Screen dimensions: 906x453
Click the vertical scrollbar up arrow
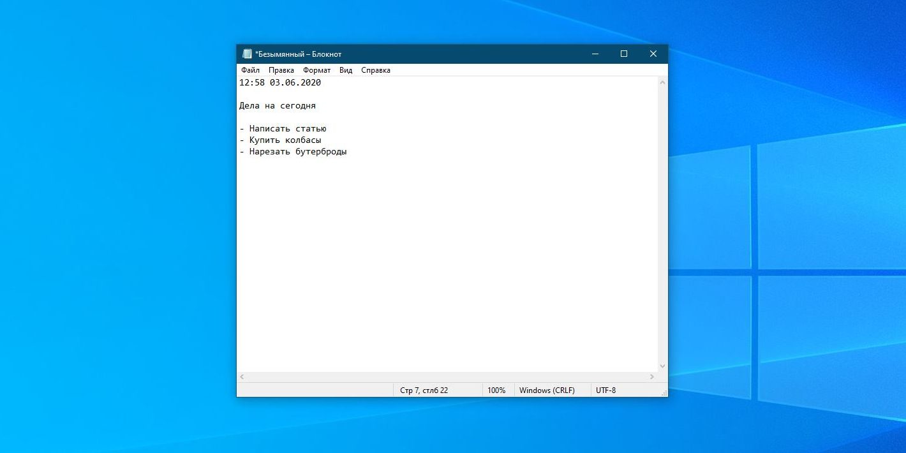point(662,83)
